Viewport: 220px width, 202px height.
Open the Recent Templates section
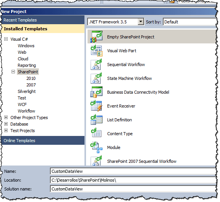tap(43, 20)
